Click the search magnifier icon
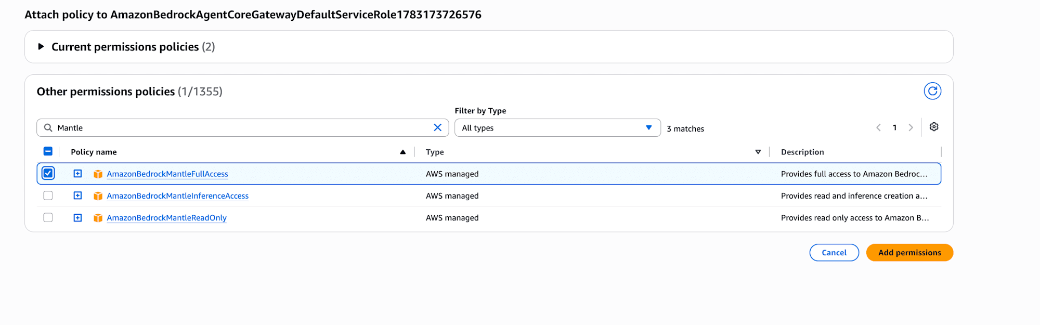The image size is (1040, 325). click(x=48, y=127)
